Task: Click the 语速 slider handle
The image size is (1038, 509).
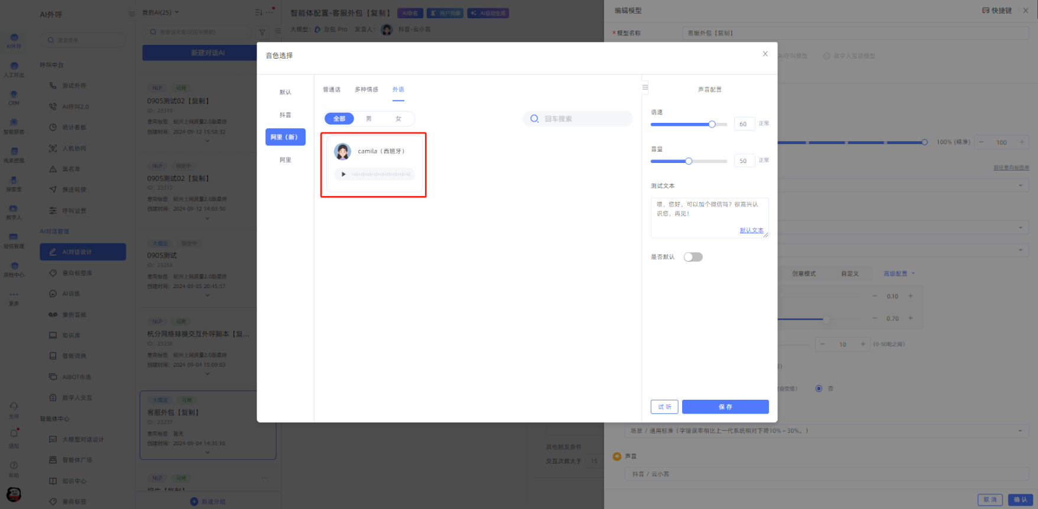Action: (x=712, y=124)
